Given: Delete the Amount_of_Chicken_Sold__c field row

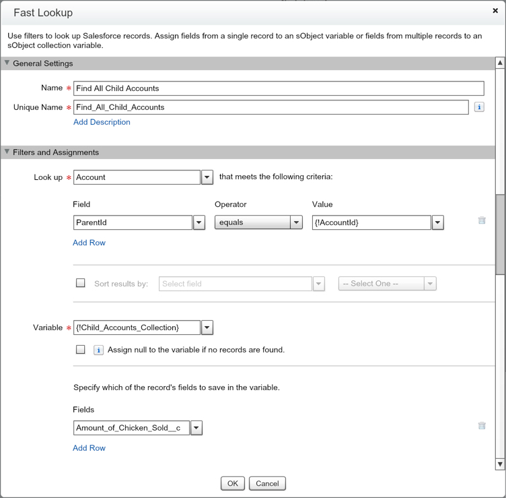Looking at the screenshot, I should click(482, 426).
